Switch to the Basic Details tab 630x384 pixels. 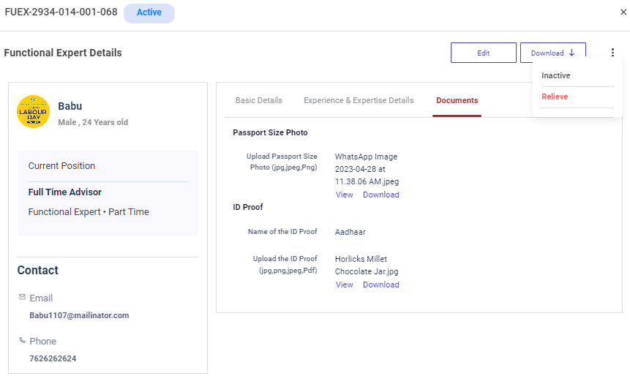258,100
